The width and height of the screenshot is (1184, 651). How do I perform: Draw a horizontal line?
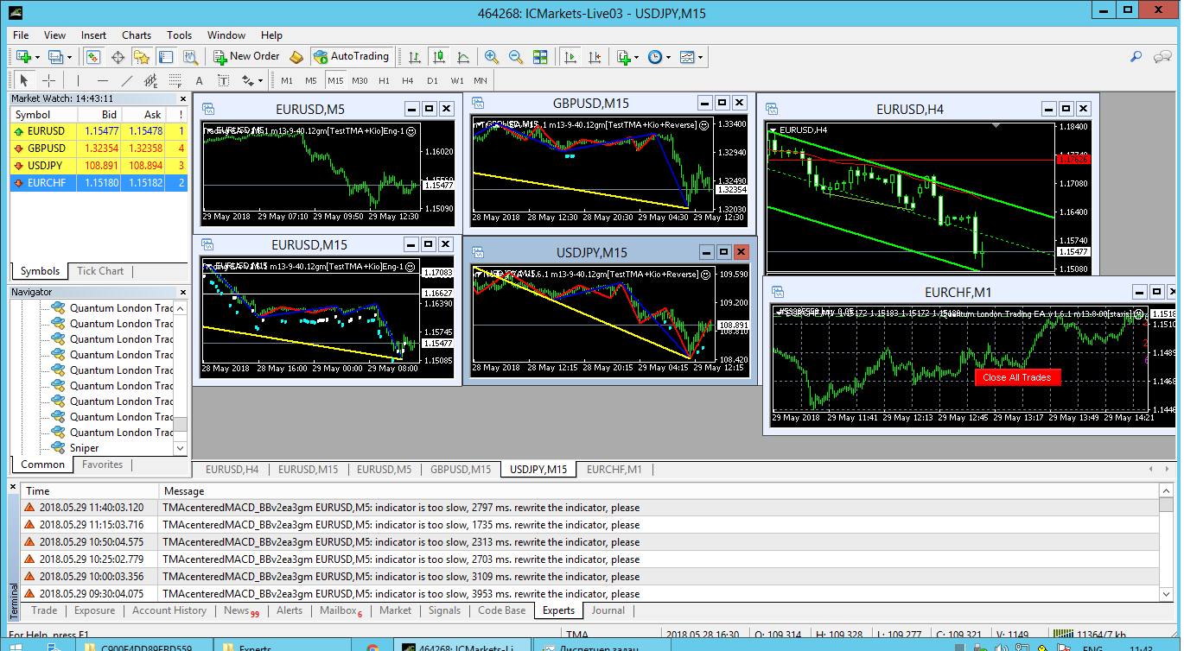[103, 80]
